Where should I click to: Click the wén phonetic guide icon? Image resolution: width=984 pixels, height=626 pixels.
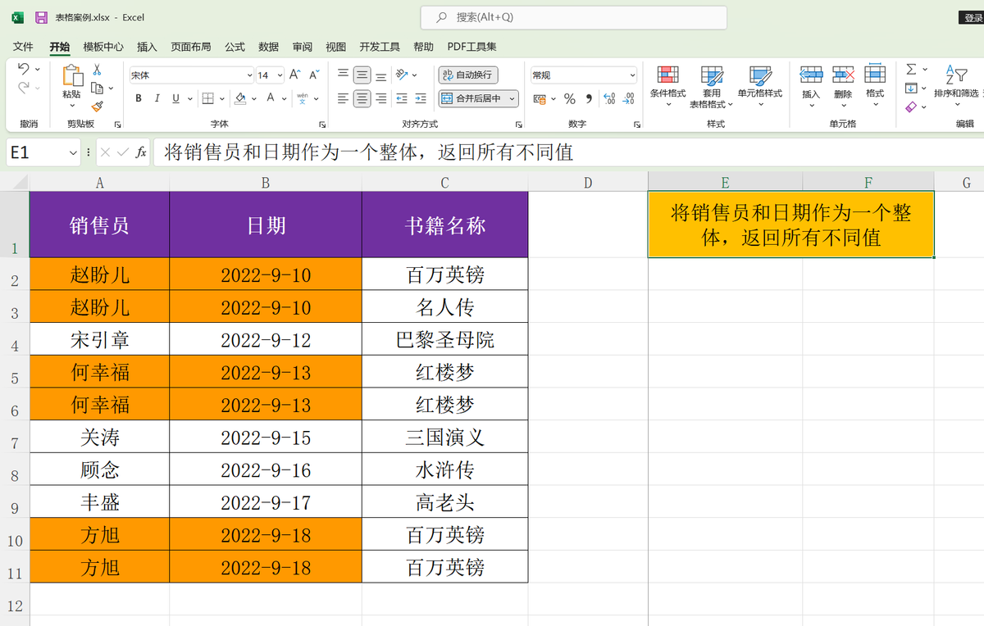(x=302, y=98)
